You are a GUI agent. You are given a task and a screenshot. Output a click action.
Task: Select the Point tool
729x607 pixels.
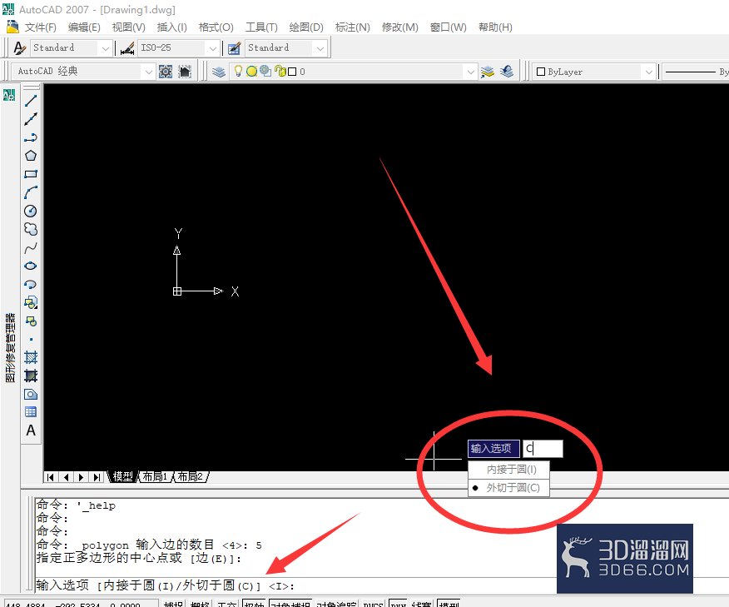point(31,339)
